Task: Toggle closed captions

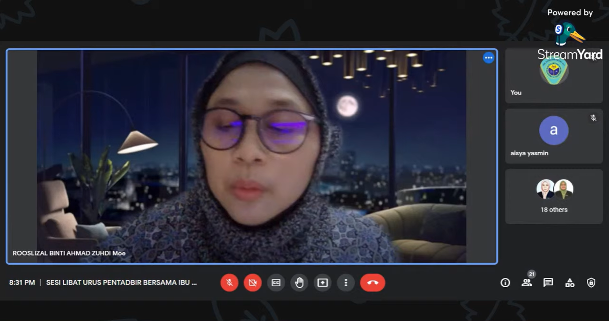Action: [276, 283]
